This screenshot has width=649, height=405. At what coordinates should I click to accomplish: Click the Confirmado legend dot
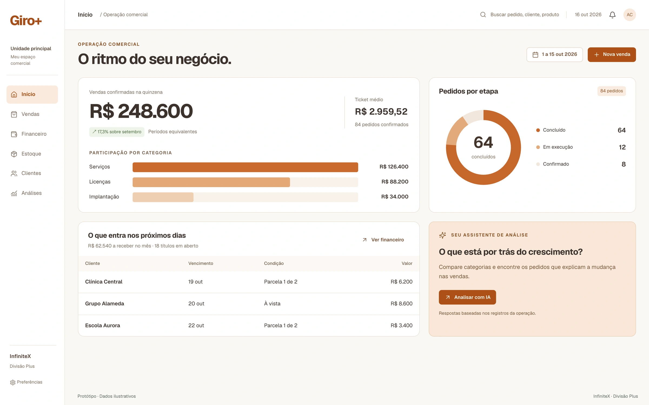[538, 164]
